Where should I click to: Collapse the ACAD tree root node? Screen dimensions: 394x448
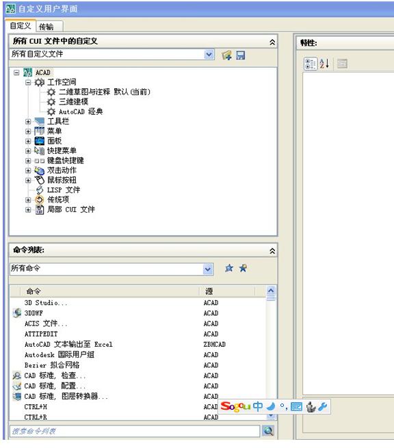coord(16,73)
